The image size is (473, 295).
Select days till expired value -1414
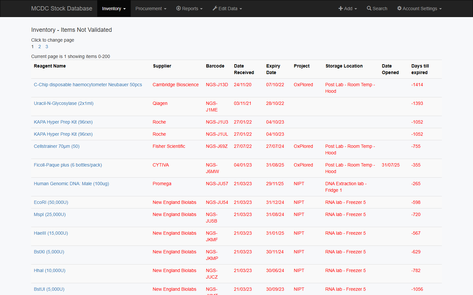[x=417, y=85]
